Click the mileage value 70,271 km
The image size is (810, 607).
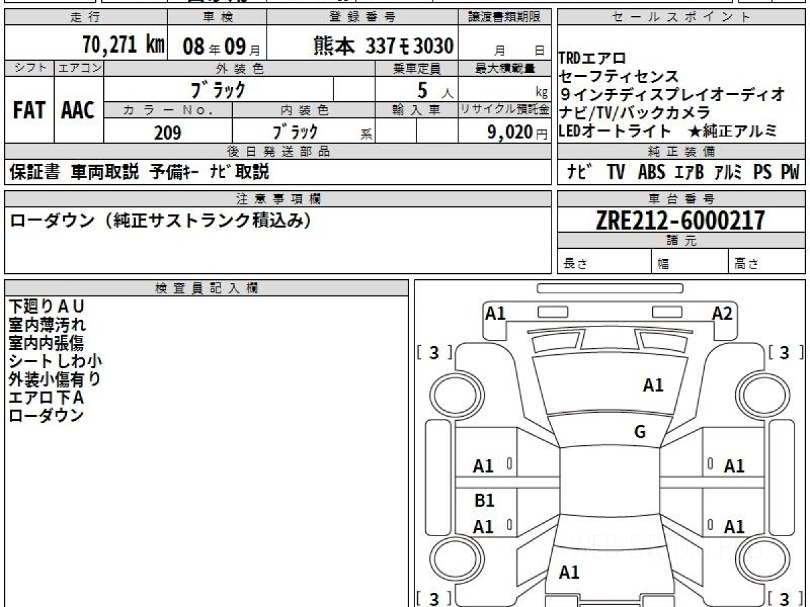pyautogui.click(x=124, y=46)
